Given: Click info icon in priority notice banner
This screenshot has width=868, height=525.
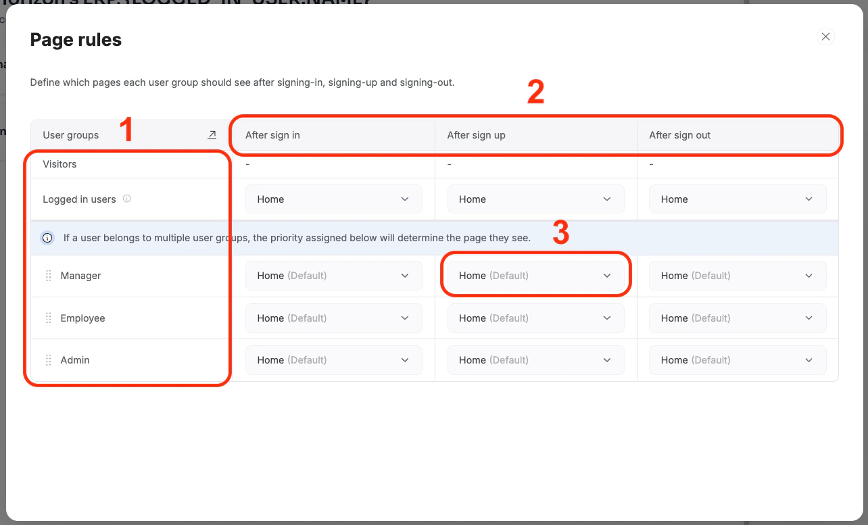Looking at the screenshot, I should coord(47,238).
